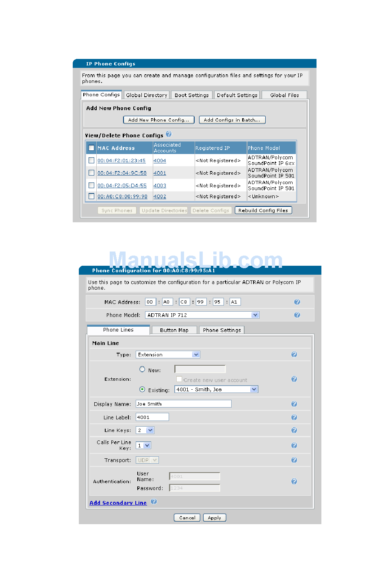Click the Authentication User Name field
The width and height of the screenshot is (386, 564).
(x=195, y=476)
